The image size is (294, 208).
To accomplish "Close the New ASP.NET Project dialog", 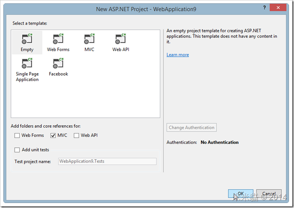I will (278, 7).
